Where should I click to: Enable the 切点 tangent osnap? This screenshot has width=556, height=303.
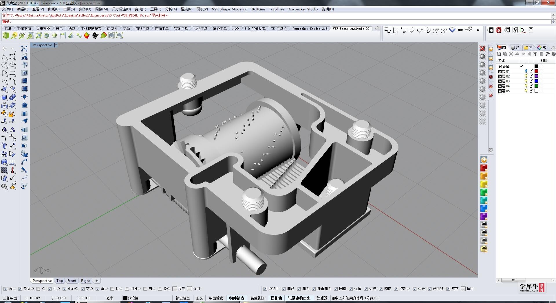pyautogui.click(x=112, y=289)
